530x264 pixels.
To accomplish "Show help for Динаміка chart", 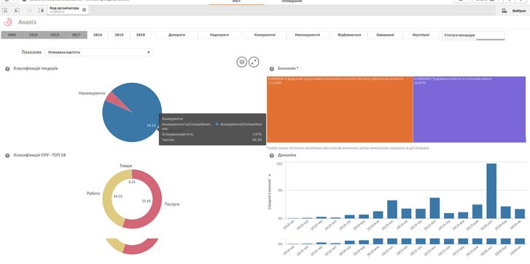I will tap(271, 156).
